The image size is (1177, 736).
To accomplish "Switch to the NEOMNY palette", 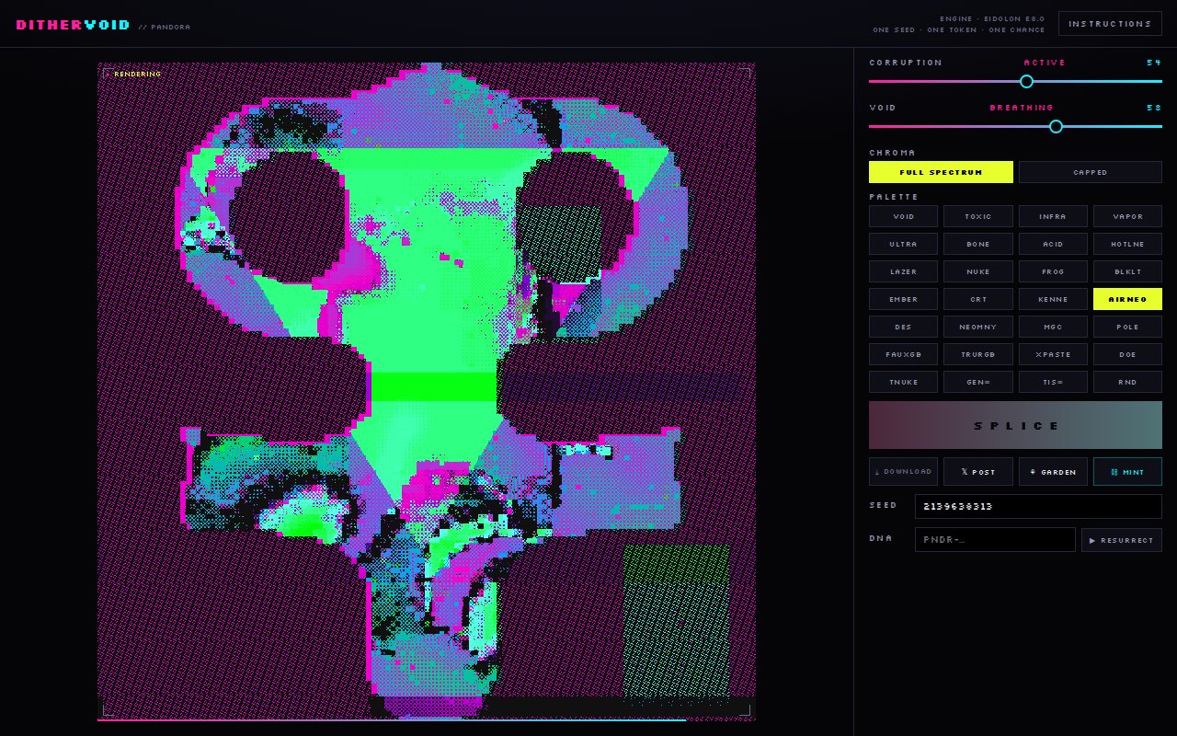I will pos(978,327).
